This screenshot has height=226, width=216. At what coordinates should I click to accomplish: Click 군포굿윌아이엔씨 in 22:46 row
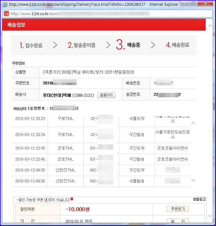click(x=173, y=159)
